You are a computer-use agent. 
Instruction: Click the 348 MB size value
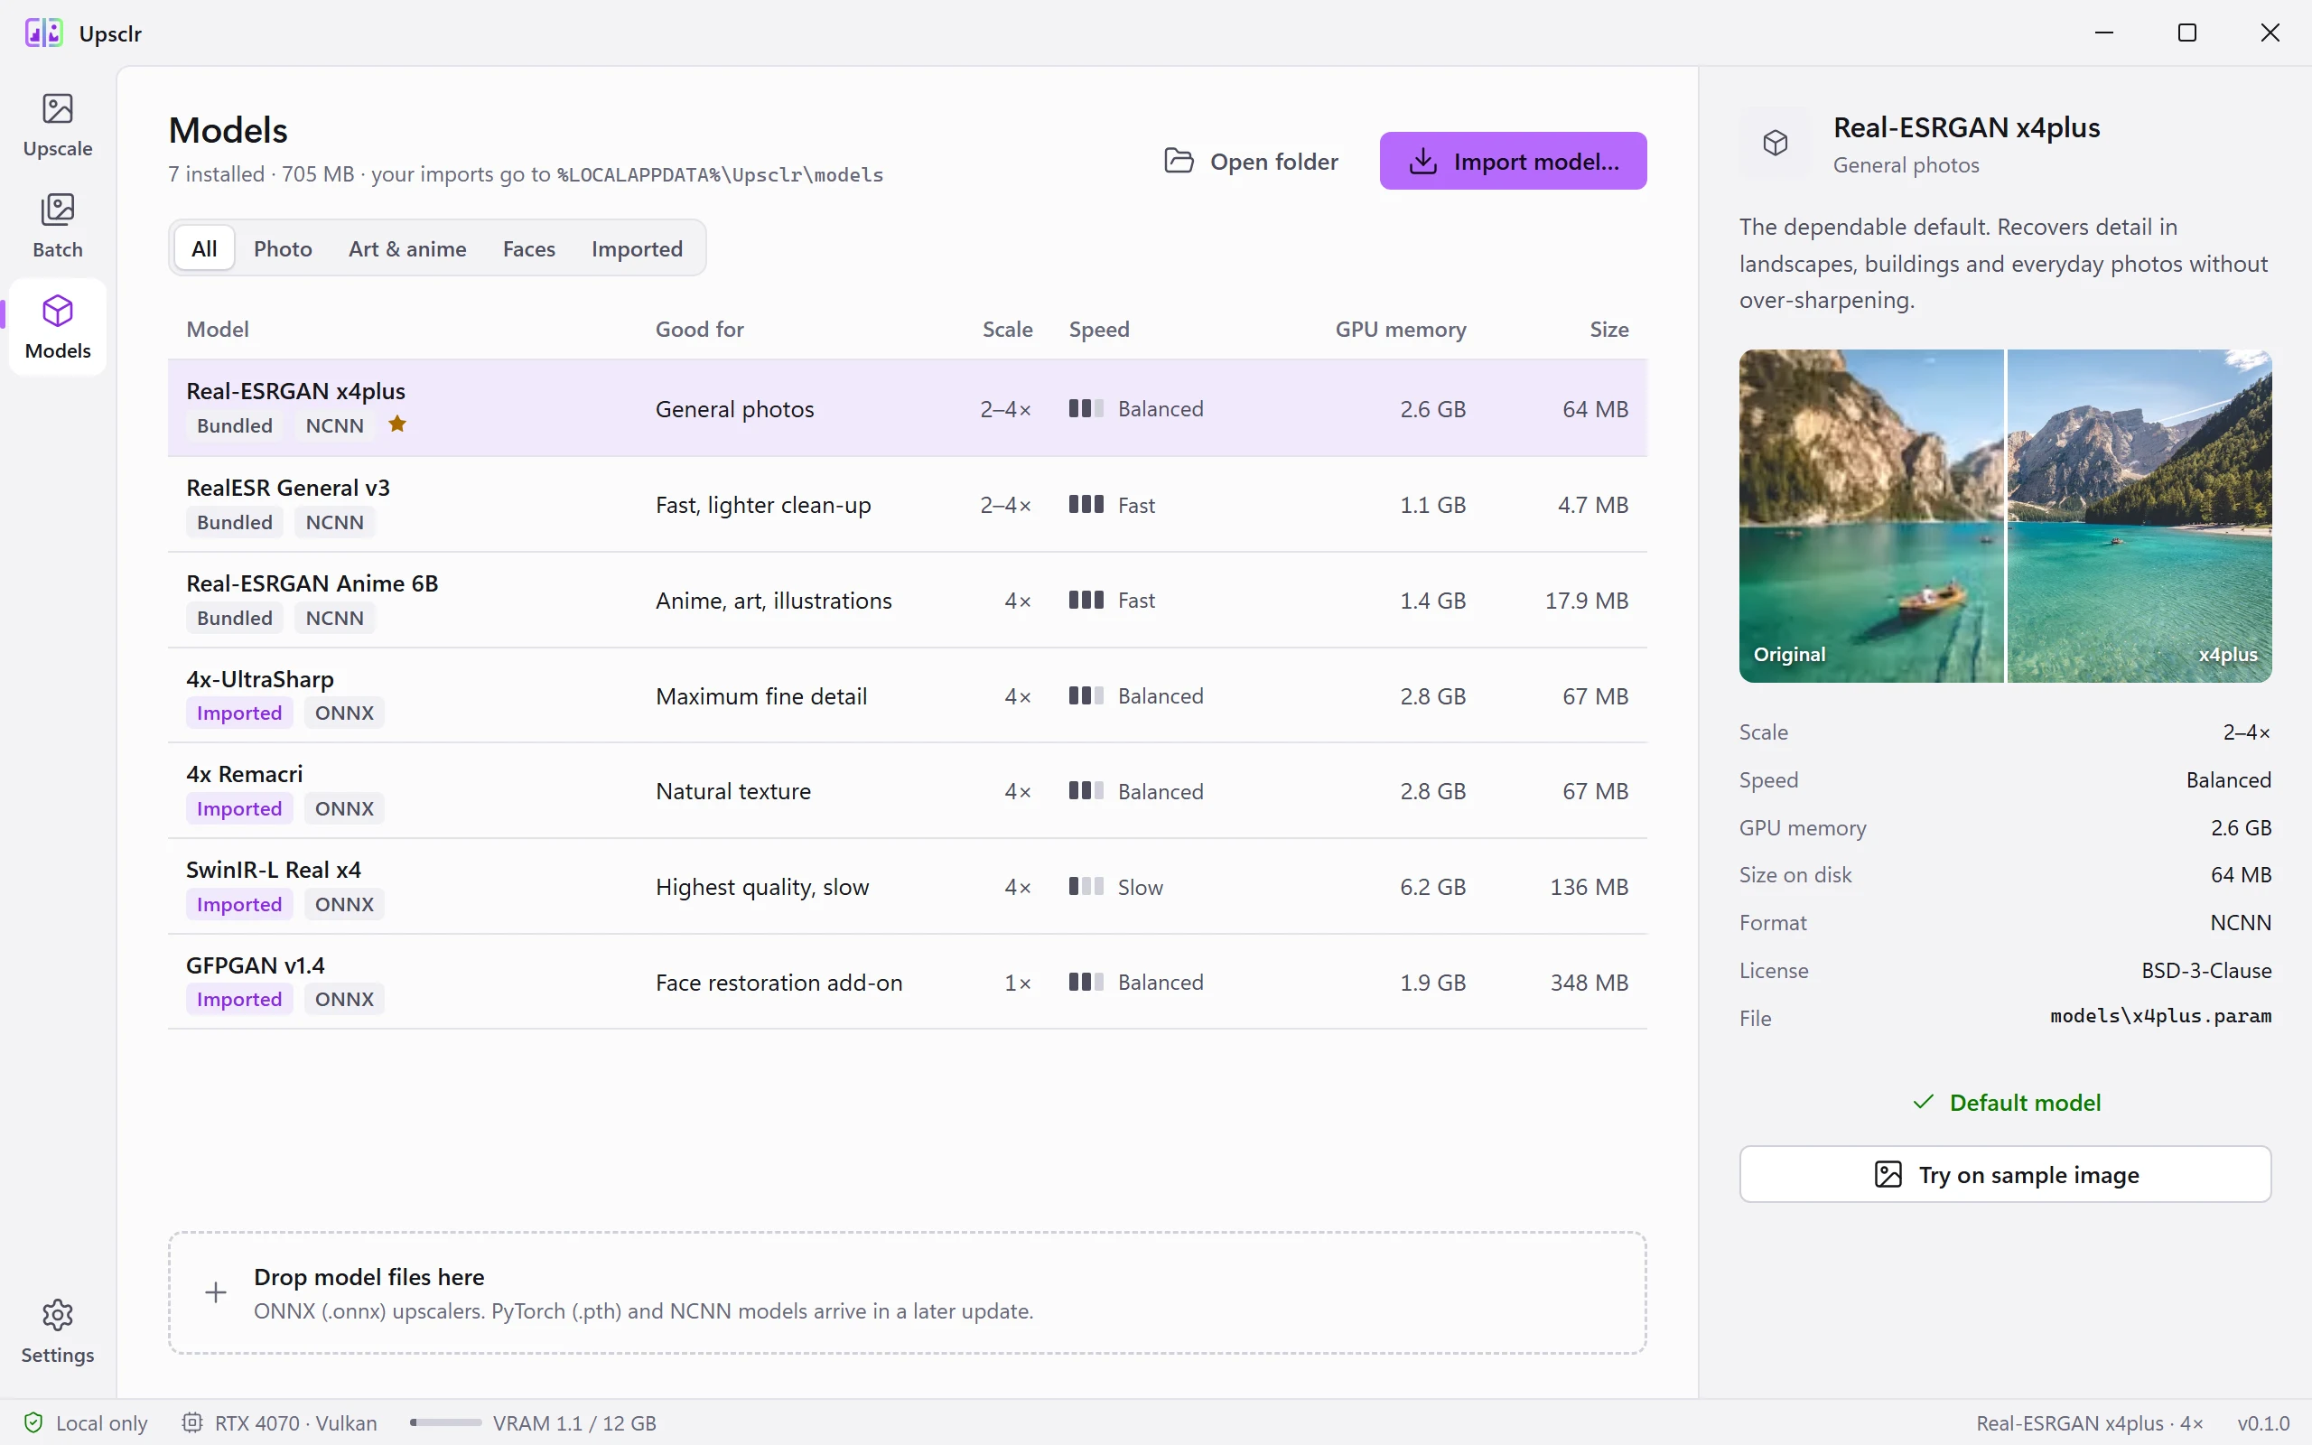click(x=1589, y=983)
